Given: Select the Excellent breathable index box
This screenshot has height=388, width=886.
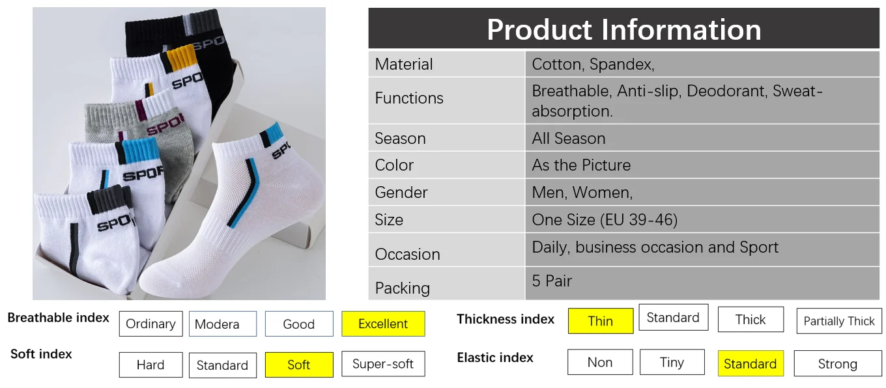Looking at the screenshot, I should click(383, 324).
